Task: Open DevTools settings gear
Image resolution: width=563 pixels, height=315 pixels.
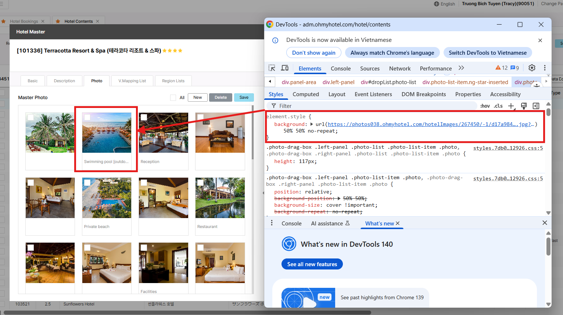Action: (532, 68)
